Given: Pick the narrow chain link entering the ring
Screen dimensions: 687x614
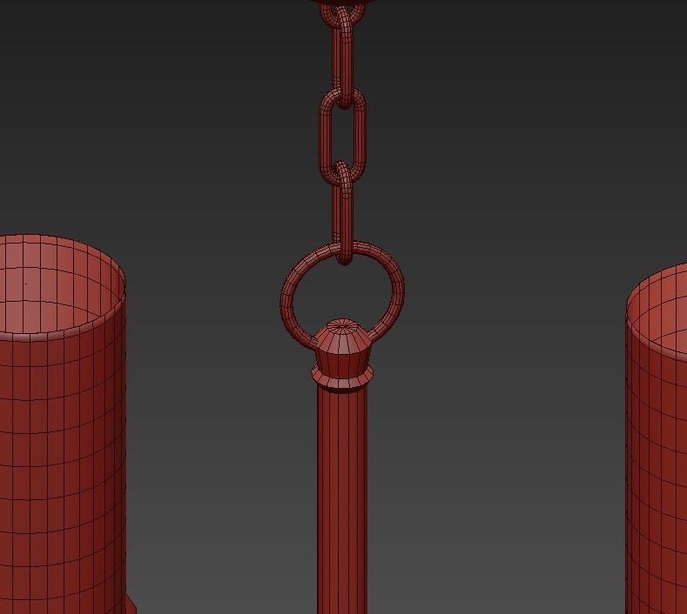Looking at the screenshot, I should tap(343, 215).
